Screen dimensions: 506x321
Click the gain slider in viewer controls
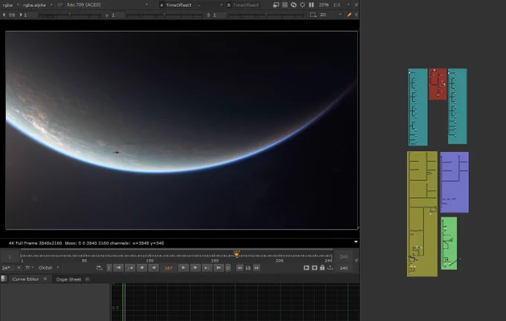point(70,15)
